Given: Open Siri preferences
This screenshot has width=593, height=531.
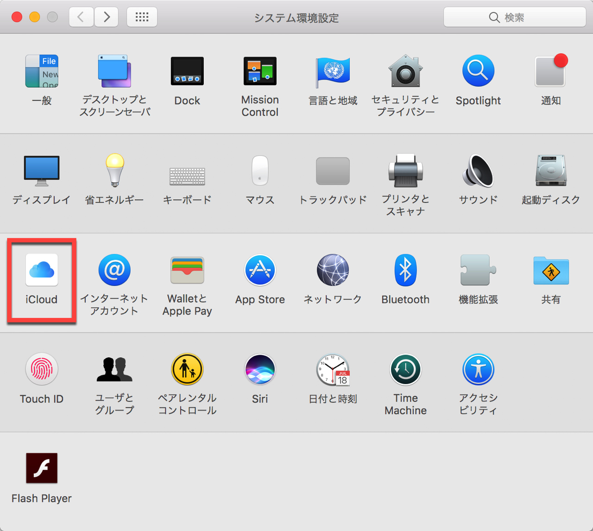Looking at the screenshot, I should pyautogui.click(x=260, y=369).
